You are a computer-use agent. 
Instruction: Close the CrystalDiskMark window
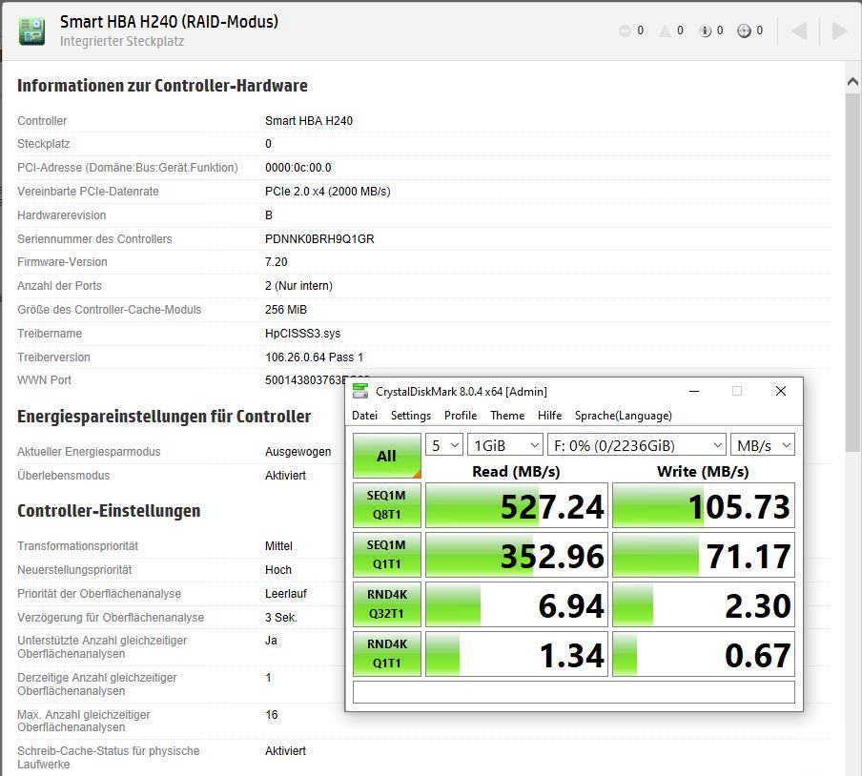coord(781,391)
